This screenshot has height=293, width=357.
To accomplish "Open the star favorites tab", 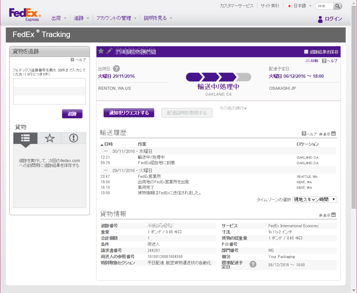I will pyautogui.click(x=50, y=138).
